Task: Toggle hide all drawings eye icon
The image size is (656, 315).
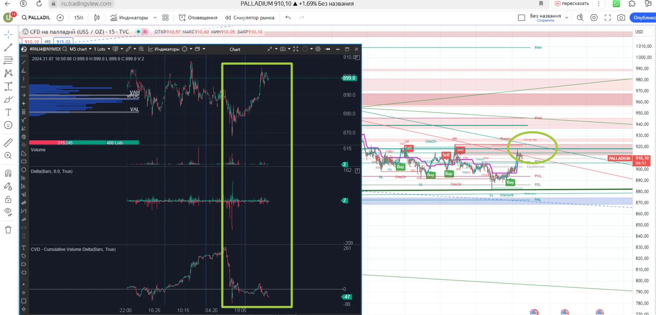Action: pos(8,211)
